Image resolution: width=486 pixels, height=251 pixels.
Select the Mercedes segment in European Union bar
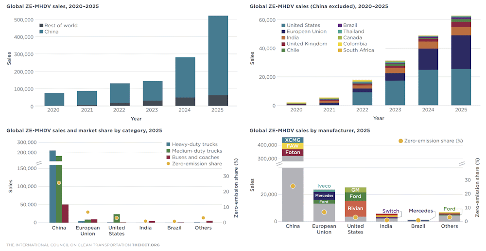324,196
